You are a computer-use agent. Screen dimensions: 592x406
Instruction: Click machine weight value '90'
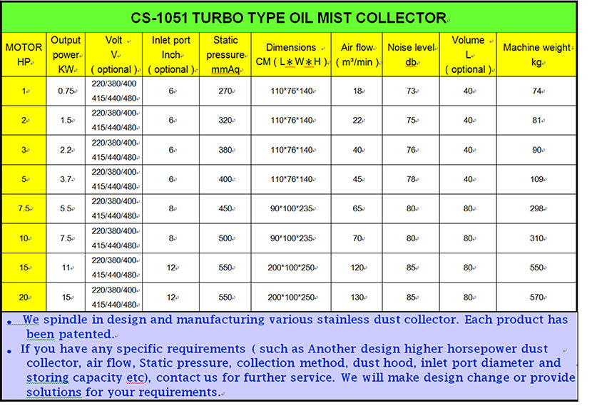pyautogui.click(x=537, y=150)
